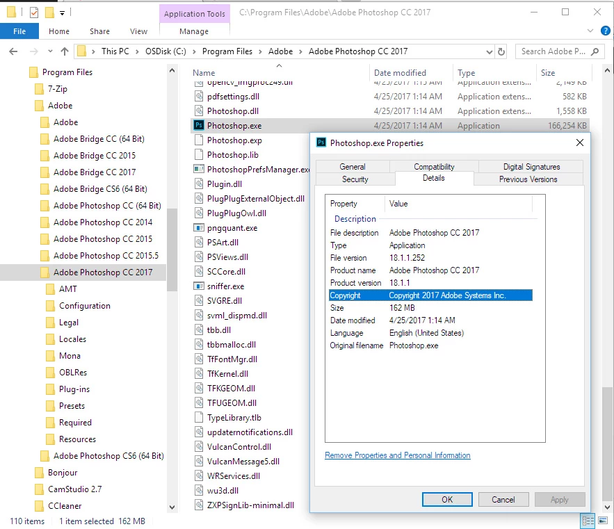Select the Presets folder in tree
This screenshot has height=529, width=614.
72,406
